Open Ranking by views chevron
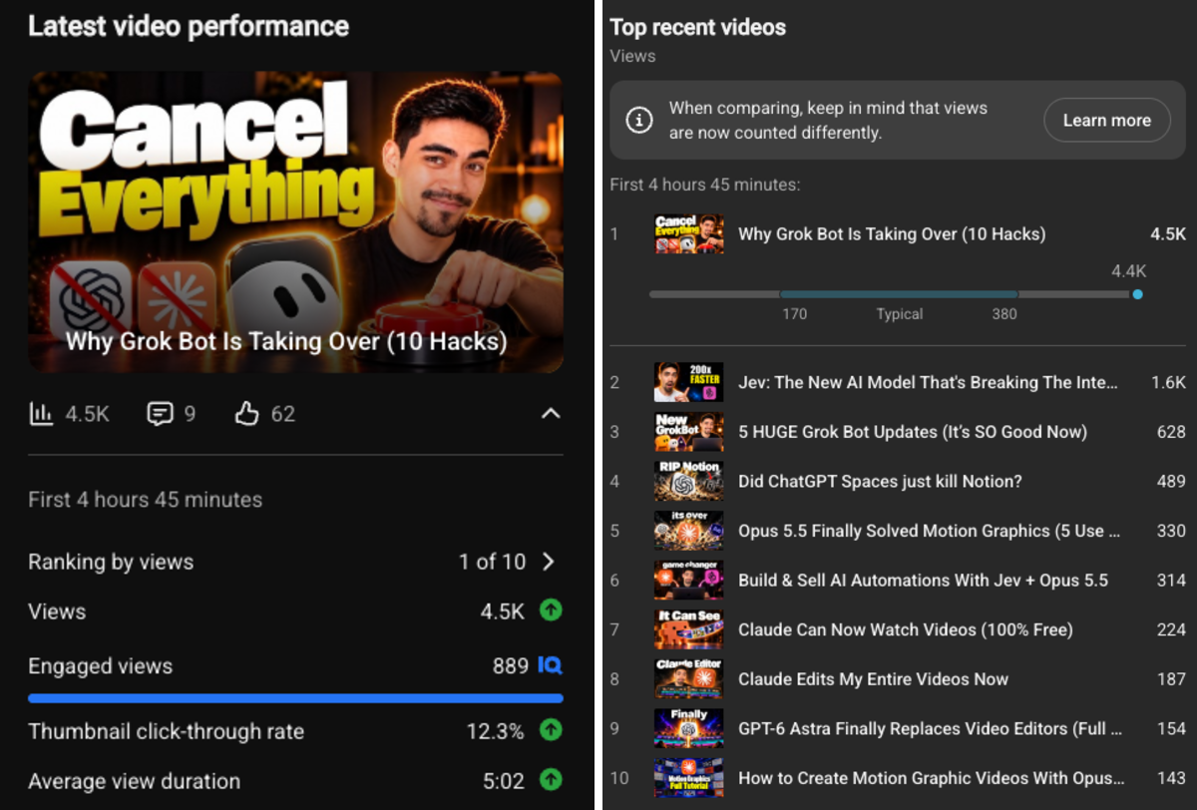The width and height of the screenshot is (1197, 810). [x=549, y=562]
